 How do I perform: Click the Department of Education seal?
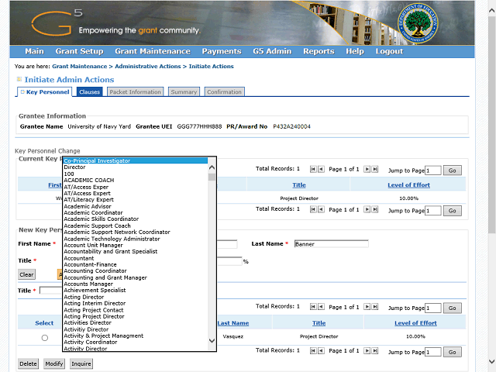[418, 22]
